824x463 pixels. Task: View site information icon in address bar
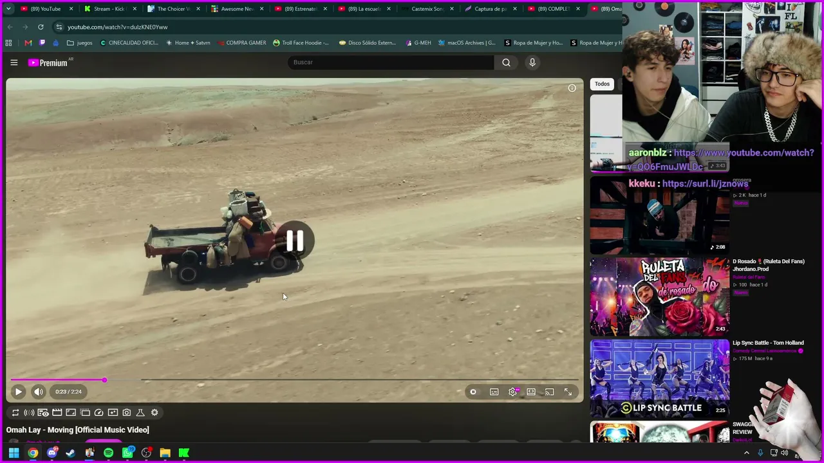59,27
